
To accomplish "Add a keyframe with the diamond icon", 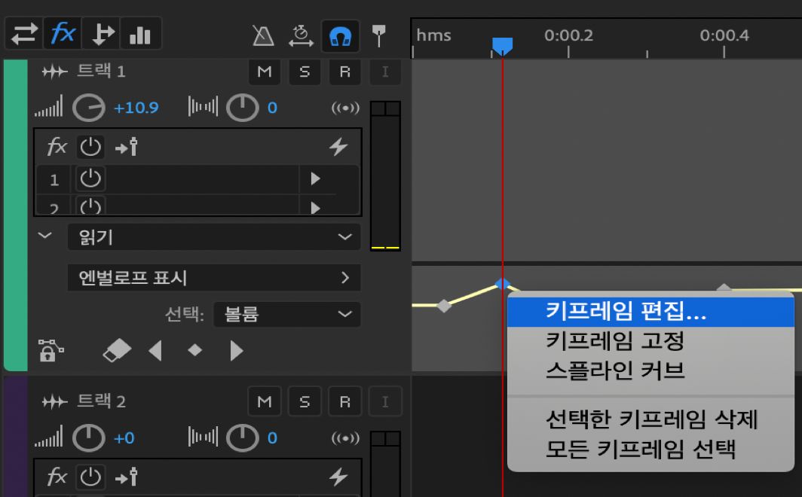I will pos(195,349).
